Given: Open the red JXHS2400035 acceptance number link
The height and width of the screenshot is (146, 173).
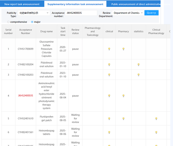Looking at the screenshot, I should click(x=26, y=96).
